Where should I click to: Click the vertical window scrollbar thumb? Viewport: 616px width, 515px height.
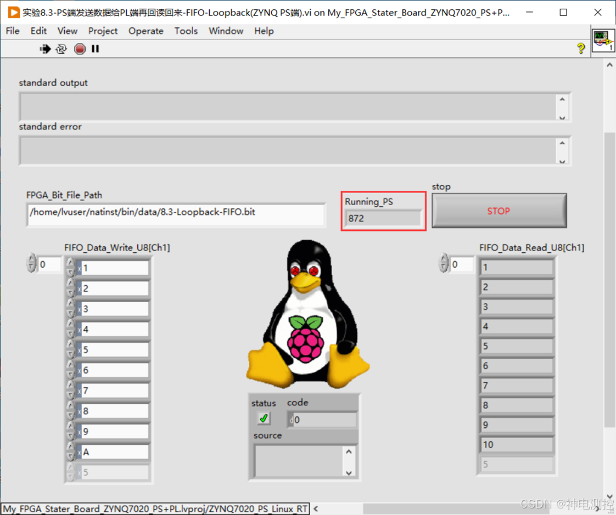pos(610,280)
